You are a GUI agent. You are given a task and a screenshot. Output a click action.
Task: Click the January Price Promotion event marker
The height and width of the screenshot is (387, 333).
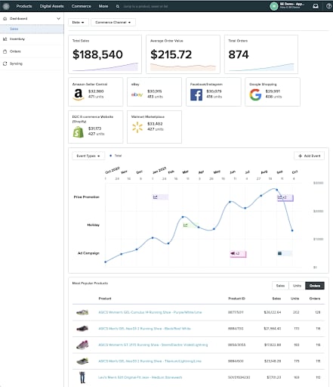click(x=160, y=197)
